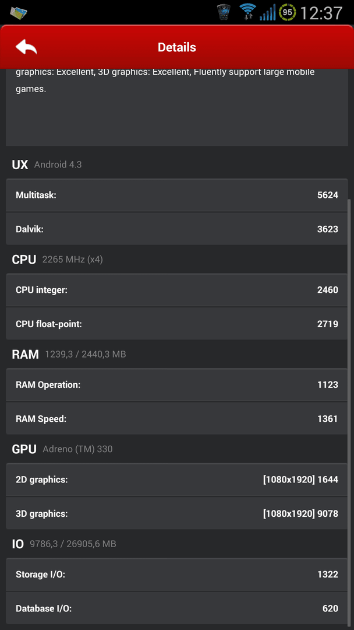Select the Dalvik score row

click(177, 229)
